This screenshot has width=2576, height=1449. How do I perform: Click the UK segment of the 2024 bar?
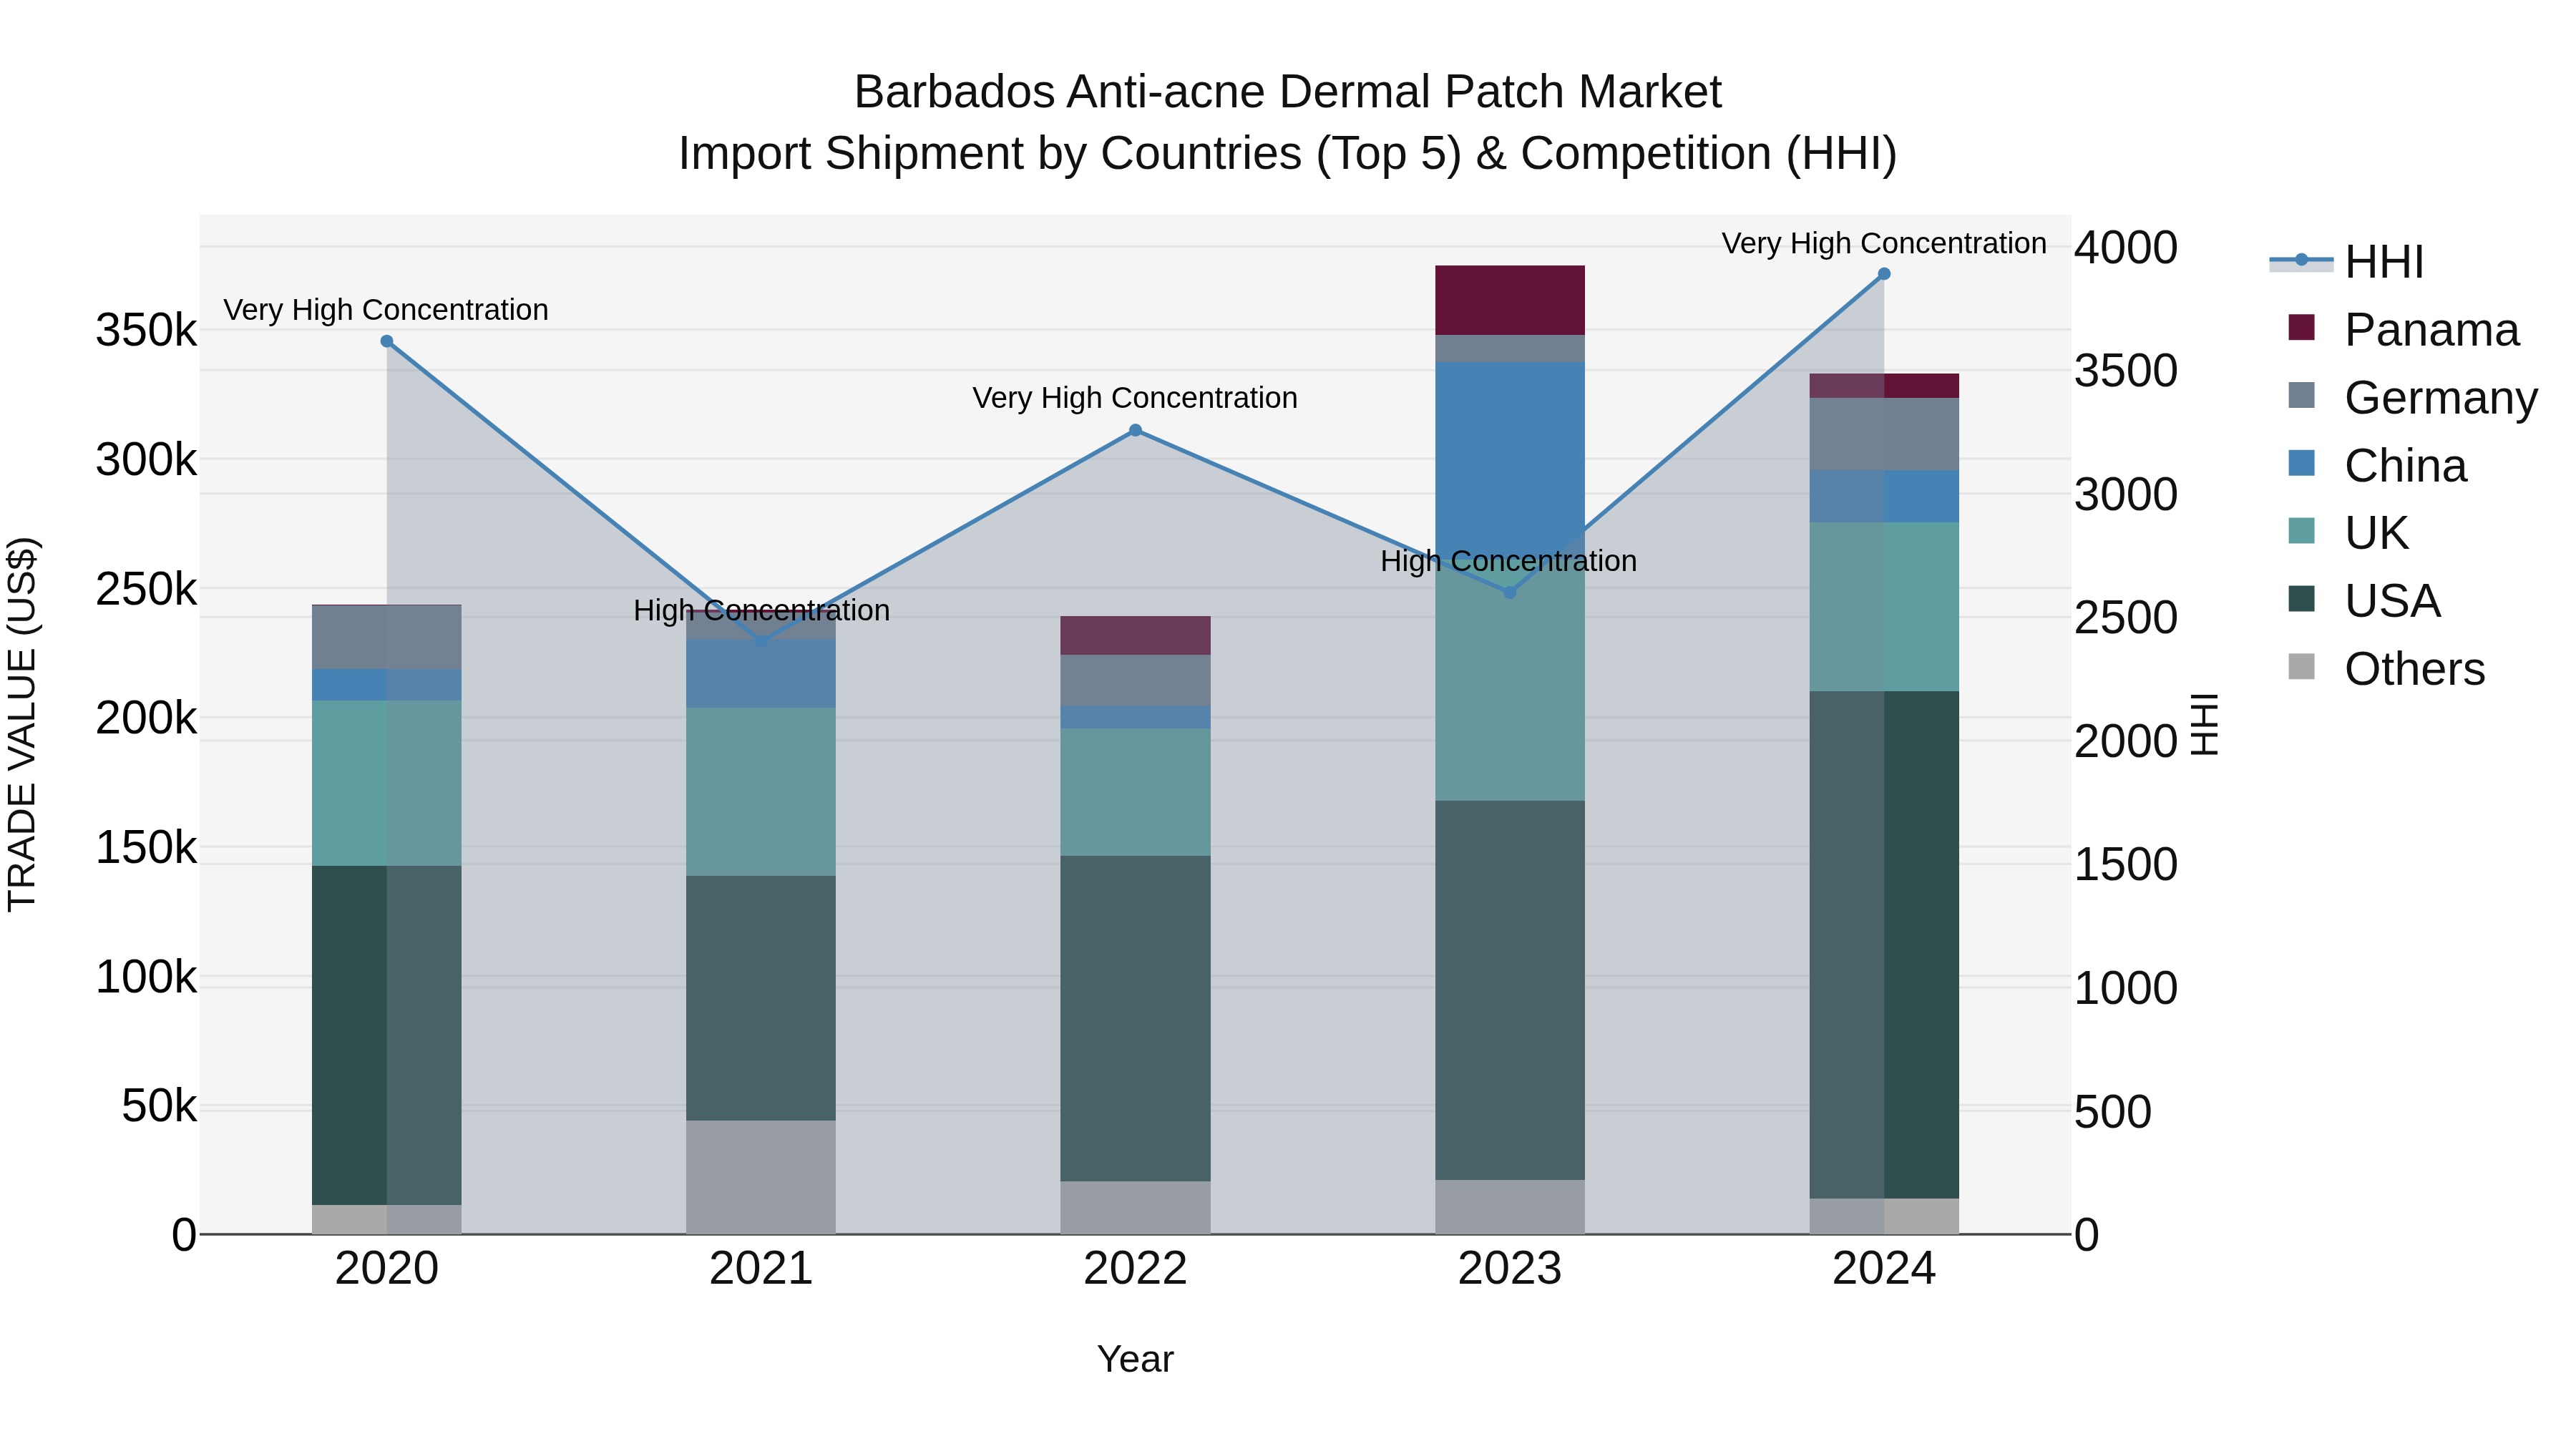[x=1884, y=606]
